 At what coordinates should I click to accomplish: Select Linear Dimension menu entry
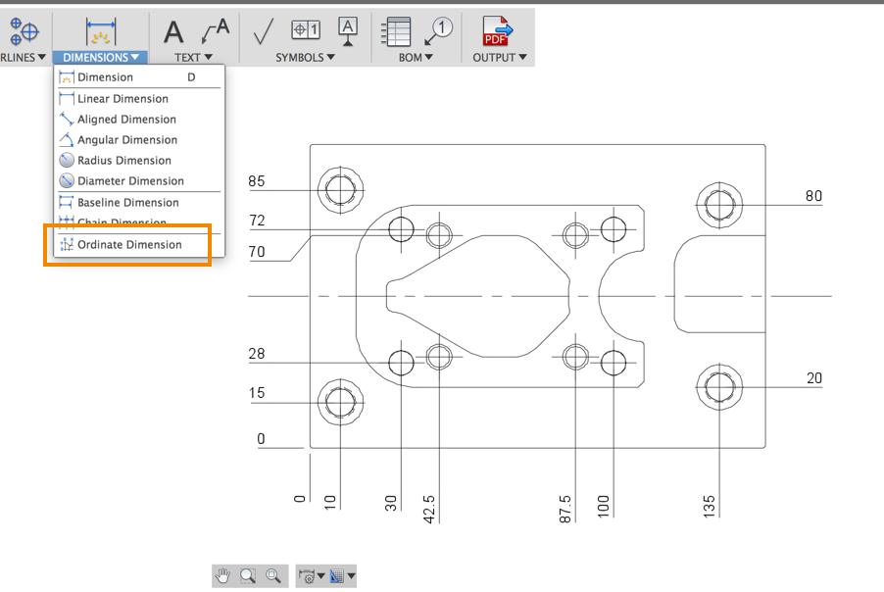click(x=123, y=99)
